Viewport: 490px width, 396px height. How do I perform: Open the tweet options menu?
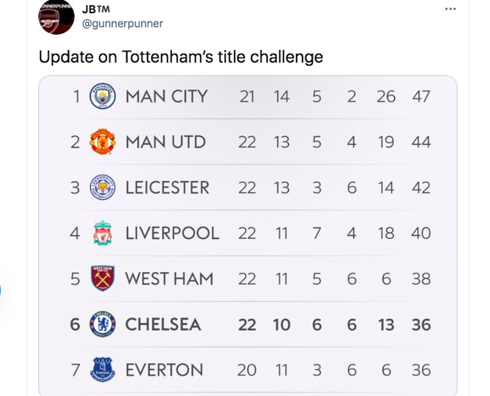(451, 9)
